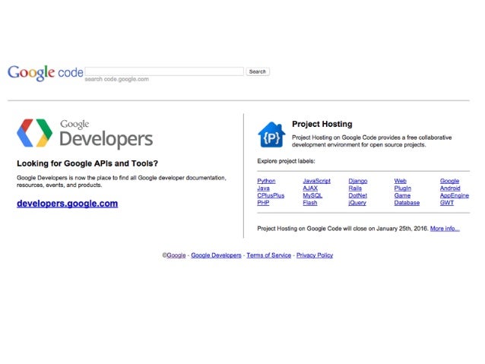The image size is (485, 364).
Task: Follow the More info... link
Action: [445, 229]
